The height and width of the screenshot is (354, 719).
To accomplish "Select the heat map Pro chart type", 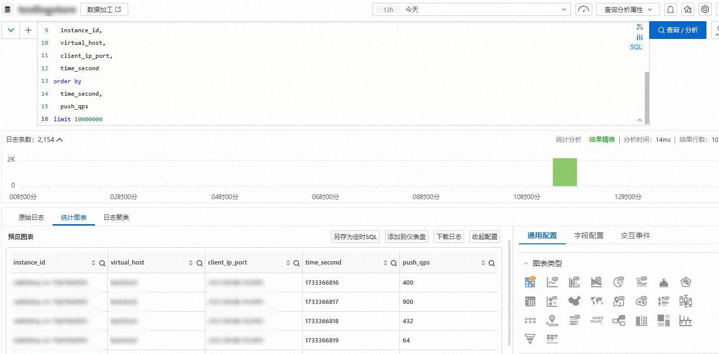I will (x=641, y=302).
